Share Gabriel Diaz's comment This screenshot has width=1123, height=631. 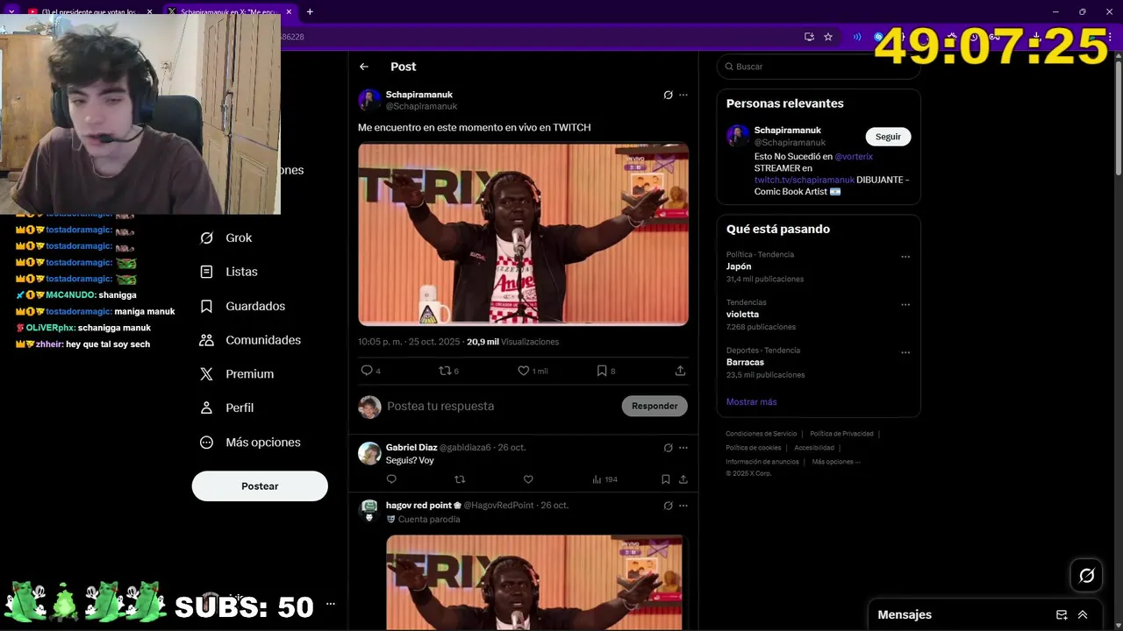(x=683, y=479)
